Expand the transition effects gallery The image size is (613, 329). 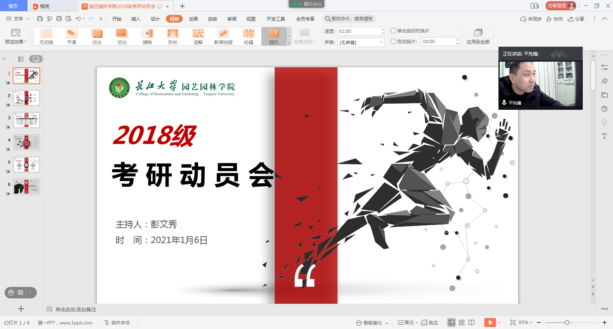(x=289, y=43)
